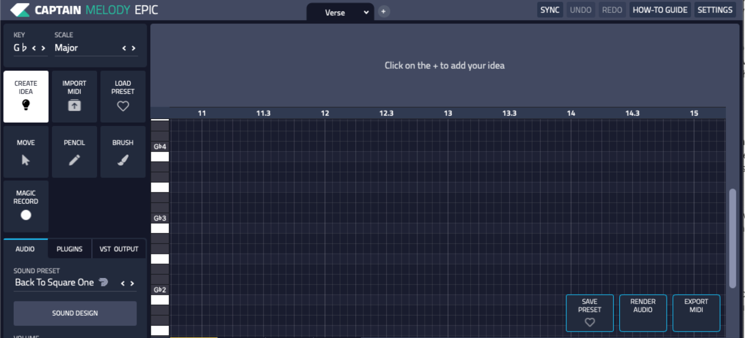Toggle Magic Record on
The height and width of the screenshot is (338, 745).
(x=26, y=207)
